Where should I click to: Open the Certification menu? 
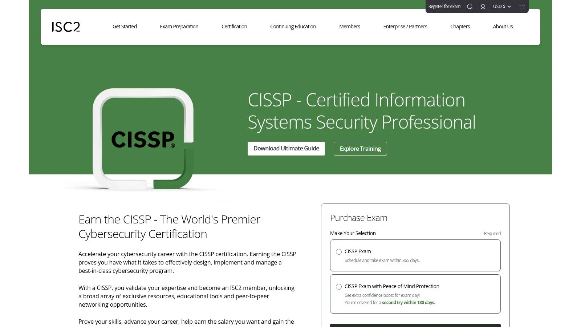(234, 27)
